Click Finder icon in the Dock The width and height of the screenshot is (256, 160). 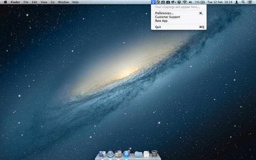pos(103,154)
